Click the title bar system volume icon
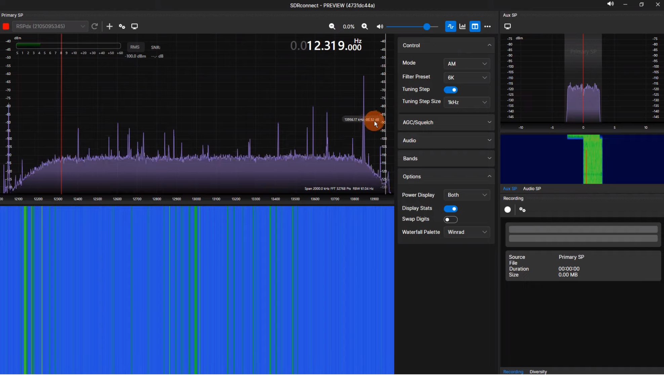Screen dimensions: 664x375 pyautogui.click(x=610, y=4)
